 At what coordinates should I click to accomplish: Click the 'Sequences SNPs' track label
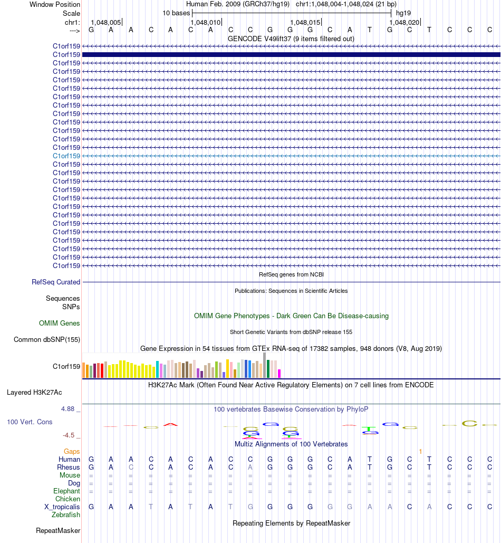63,303
